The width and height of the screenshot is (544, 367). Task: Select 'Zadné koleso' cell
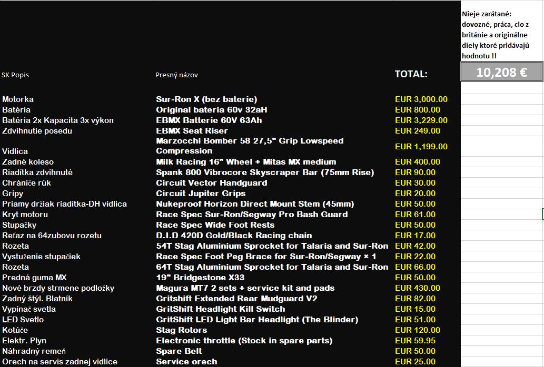point(28,162)
